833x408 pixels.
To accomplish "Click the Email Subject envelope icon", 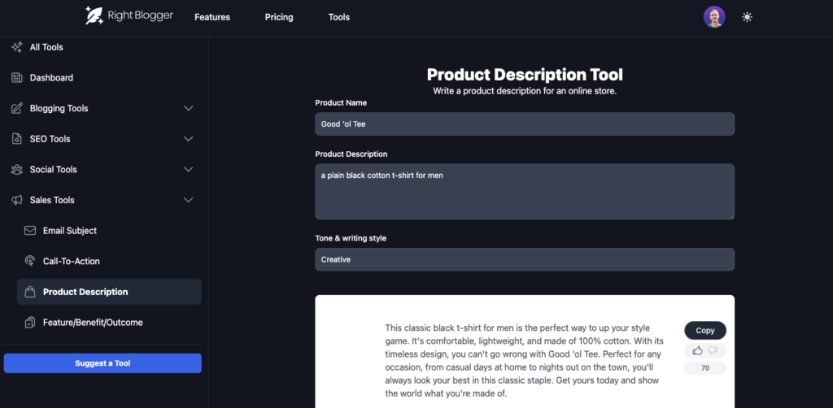I will point(30,231).
